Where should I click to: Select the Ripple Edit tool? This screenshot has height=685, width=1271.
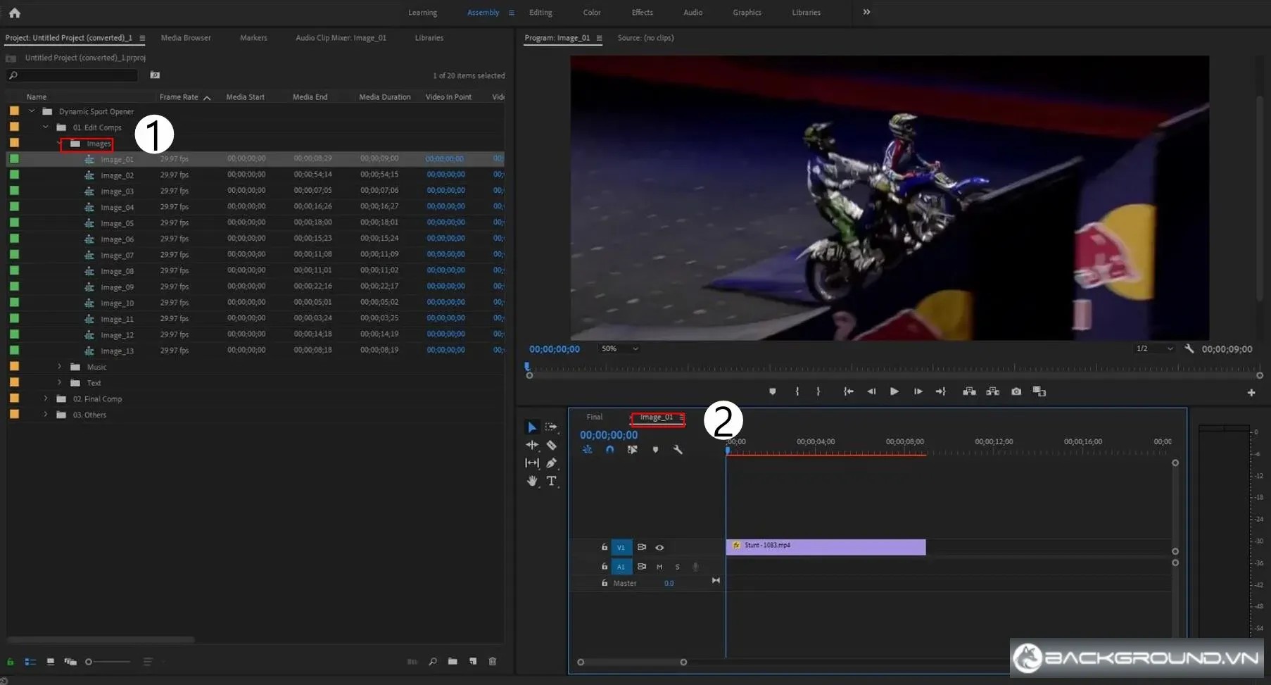(x=532, y=445)
